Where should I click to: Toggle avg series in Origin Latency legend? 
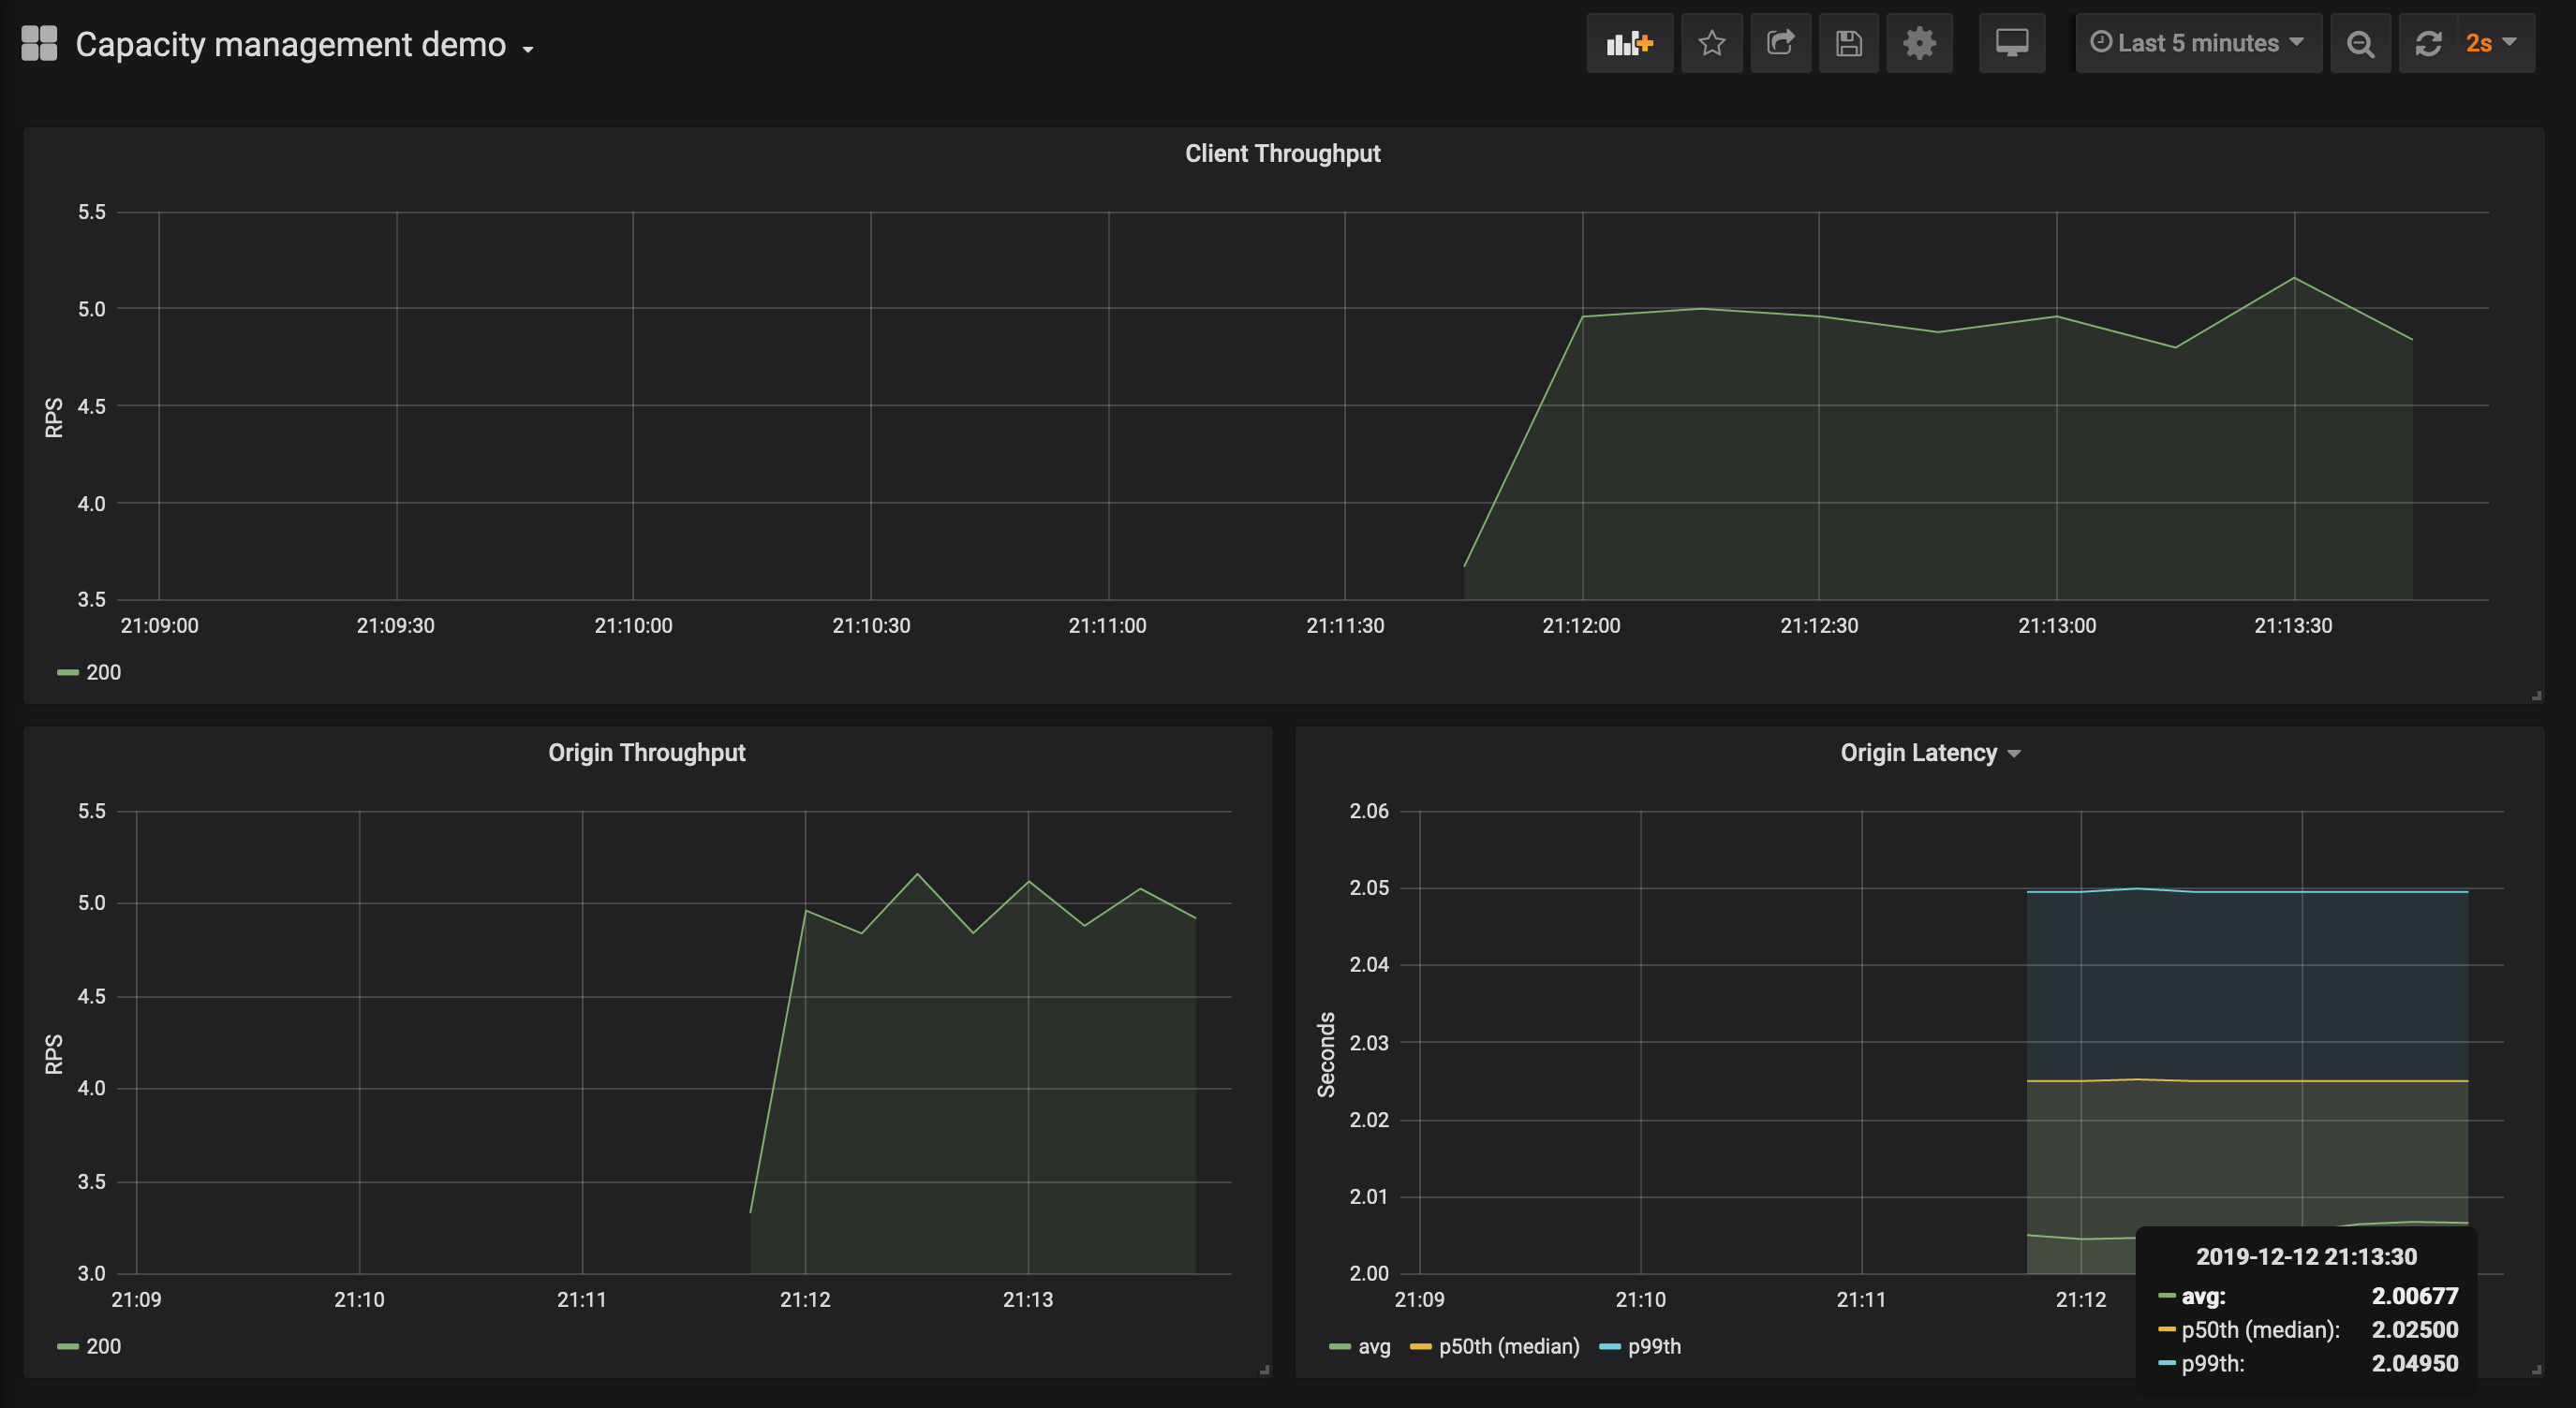(1373, 1346)
